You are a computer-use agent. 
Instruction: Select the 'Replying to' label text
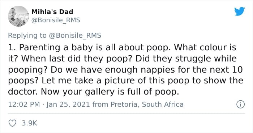coord(27,36)
